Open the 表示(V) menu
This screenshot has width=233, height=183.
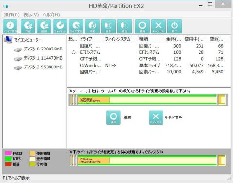coord(31,15)
